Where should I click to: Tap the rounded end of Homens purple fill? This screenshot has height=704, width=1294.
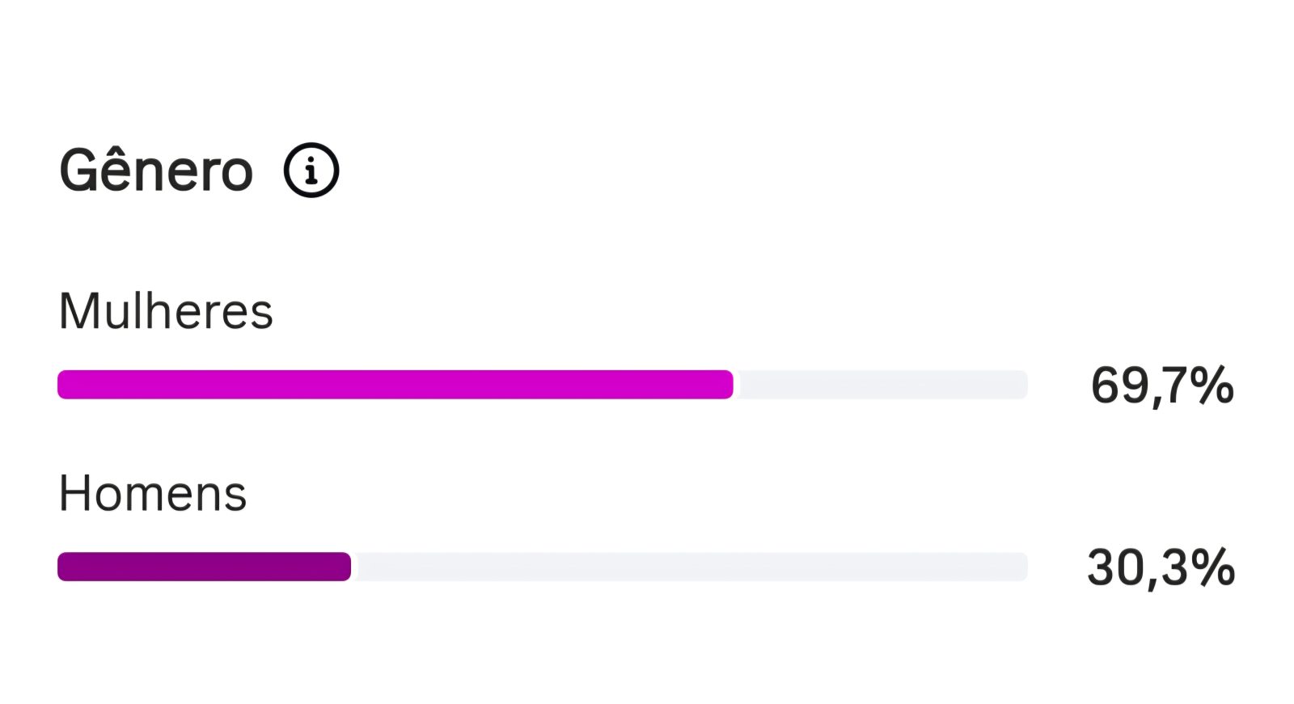click(x=344, y=567)
